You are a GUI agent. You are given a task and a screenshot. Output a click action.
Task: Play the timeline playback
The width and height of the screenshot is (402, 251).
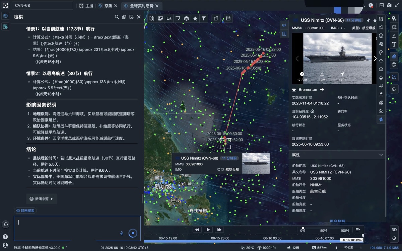tap(208, 230)
